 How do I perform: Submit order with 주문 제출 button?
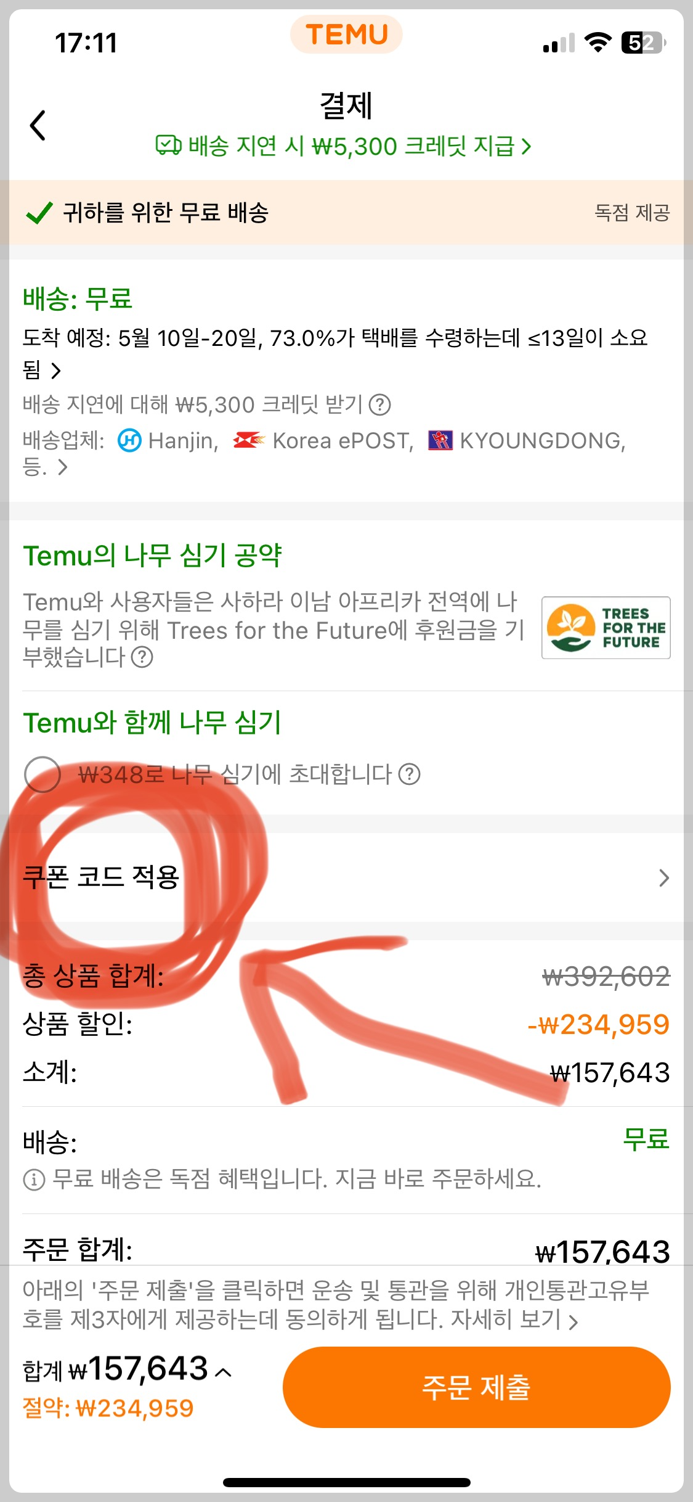pyautogui.click(x=476, y=1387)
